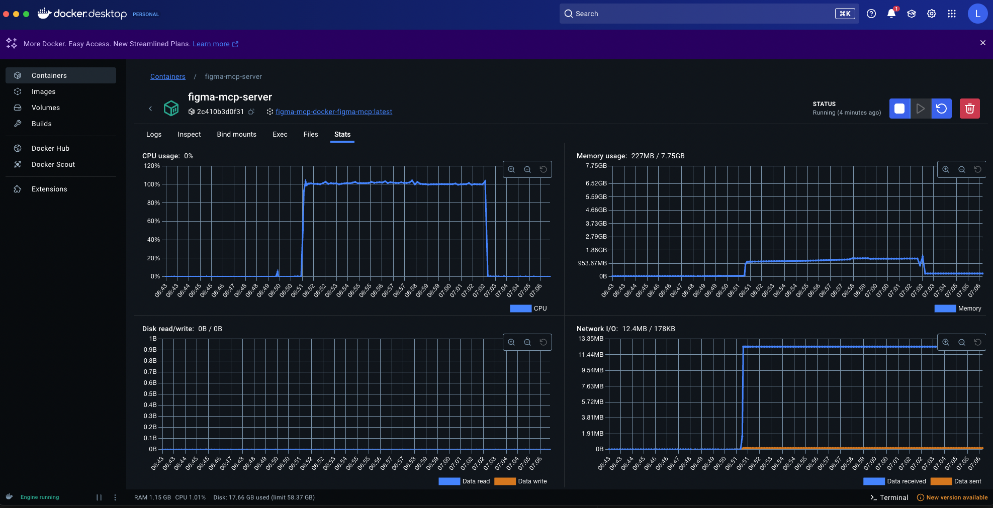Switch to the Bind mounts tab
The width and height of the screenshot is (993, 508).
[x=237, y=134]
